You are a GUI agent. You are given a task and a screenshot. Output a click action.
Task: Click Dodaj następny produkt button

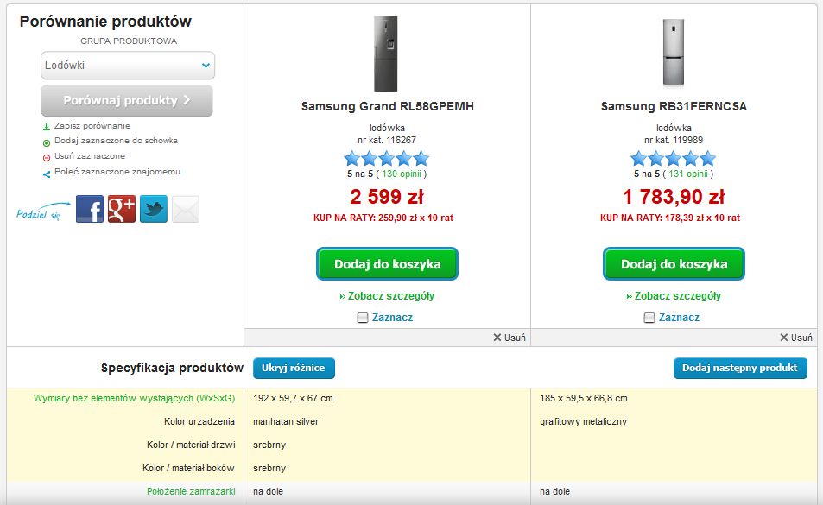pos(739,368)
